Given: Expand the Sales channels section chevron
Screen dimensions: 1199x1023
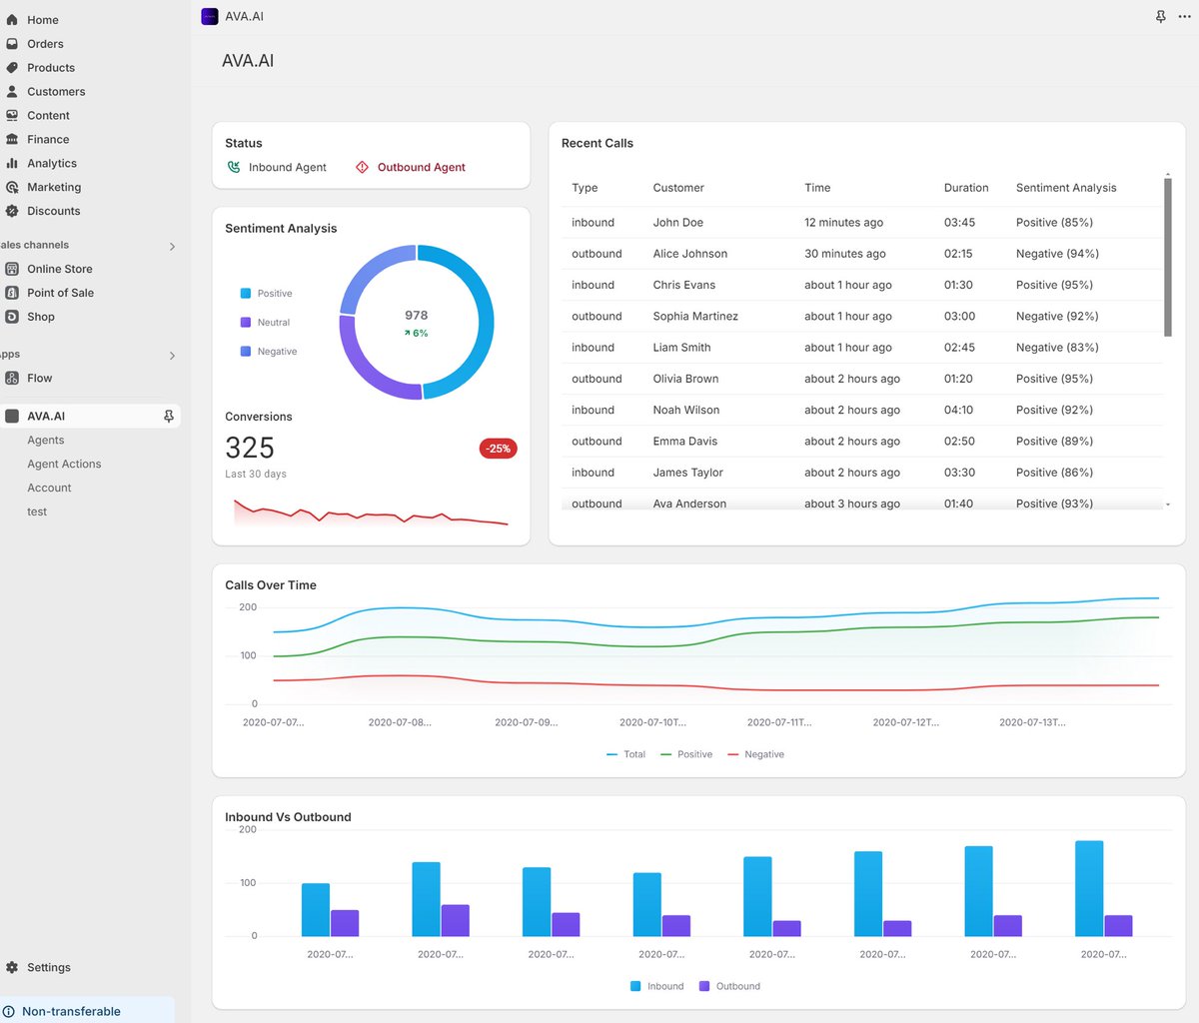Looking at the screenshot, I should (172, 246).
